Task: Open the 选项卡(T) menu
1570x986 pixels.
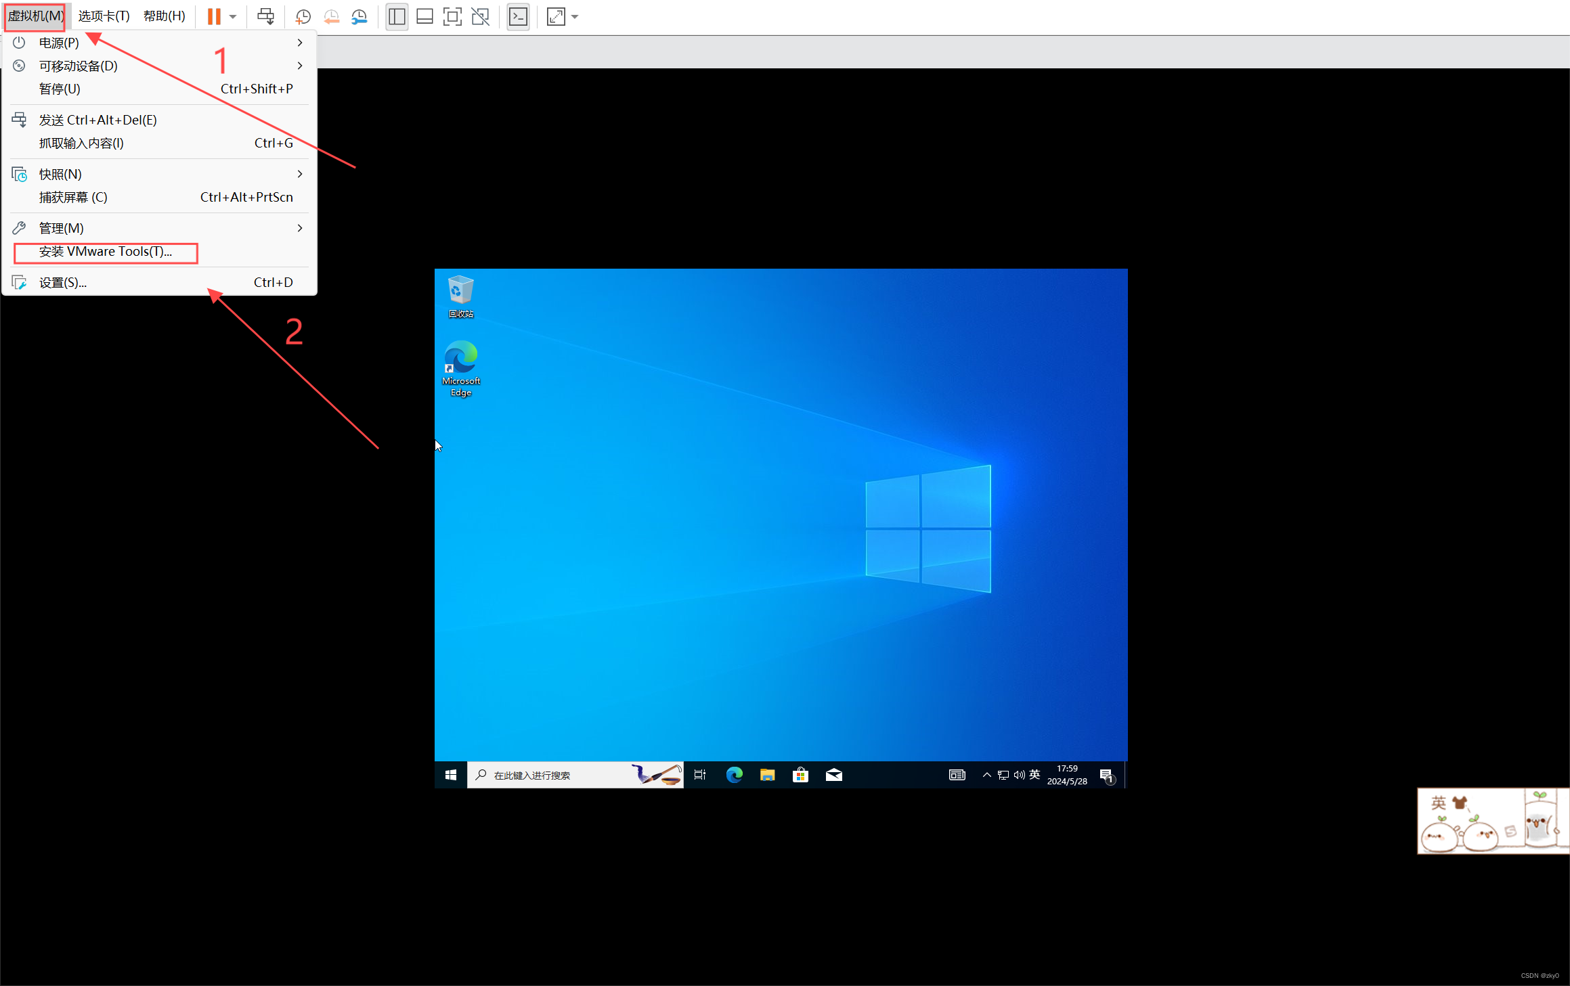Action: (104, 16)
